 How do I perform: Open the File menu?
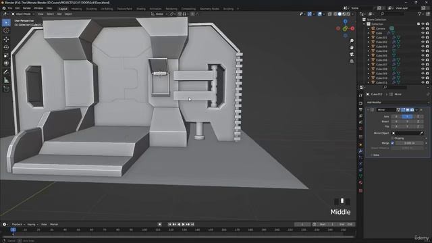[x=10, y=8]
